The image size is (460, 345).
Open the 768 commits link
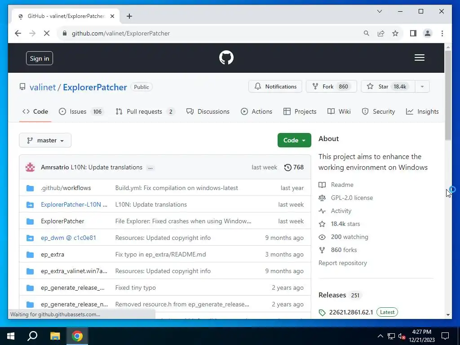[294, 167]
